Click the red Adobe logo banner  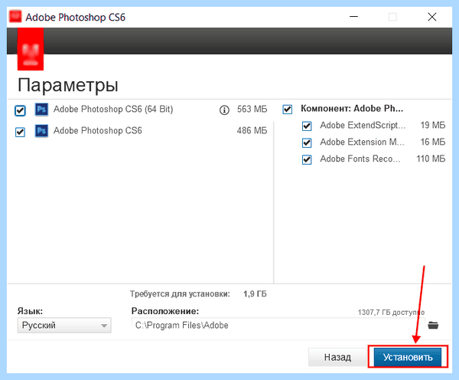click(x=31, y=49)
